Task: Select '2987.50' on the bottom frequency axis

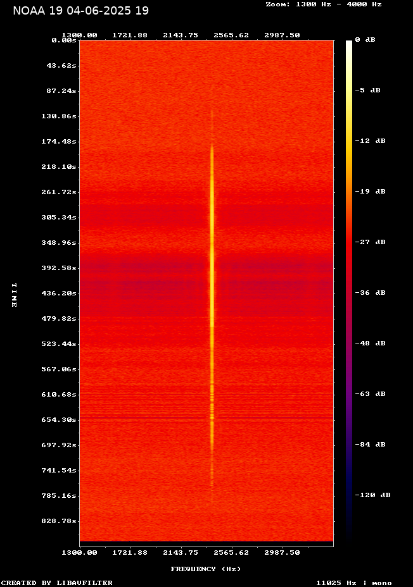Action: pyautogui.click(x=283, y=552)
